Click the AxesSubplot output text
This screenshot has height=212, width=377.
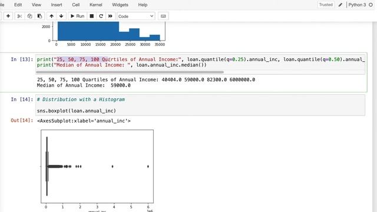click(x=84, y=121)
